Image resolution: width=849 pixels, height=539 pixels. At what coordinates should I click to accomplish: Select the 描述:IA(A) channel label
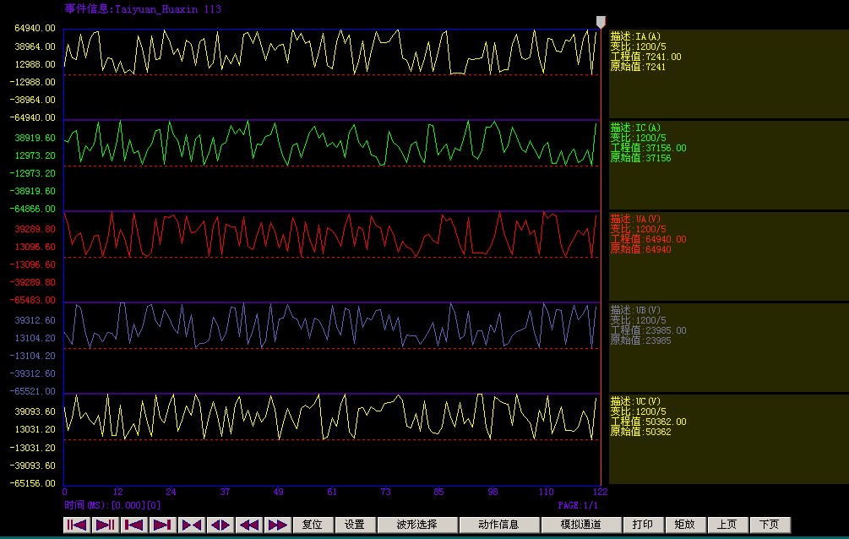coord(635,36)
